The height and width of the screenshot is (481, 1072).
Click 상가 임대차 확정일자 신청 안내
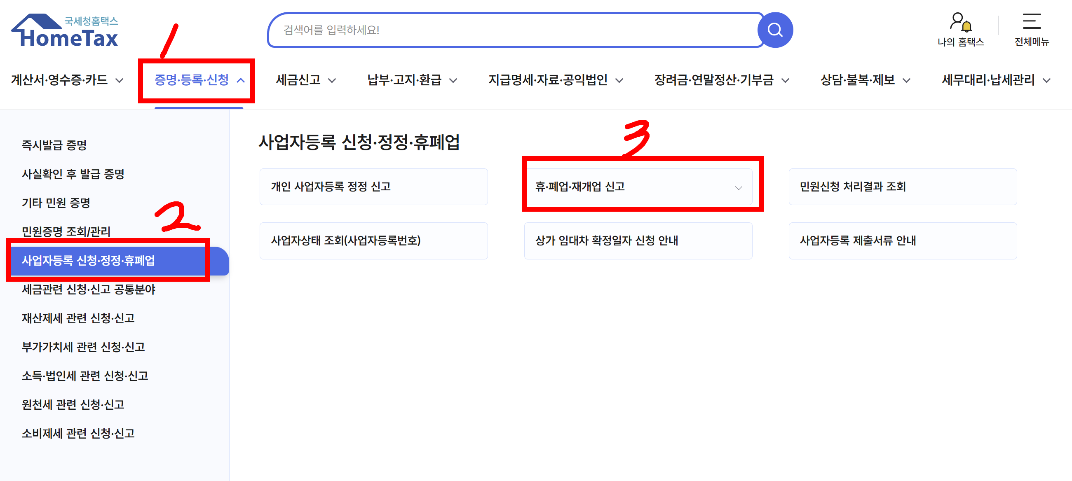coord(638,240)
